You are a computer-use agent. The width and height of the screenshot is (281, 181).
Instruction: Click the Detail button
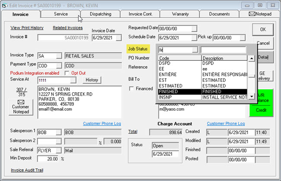(265, 57)
